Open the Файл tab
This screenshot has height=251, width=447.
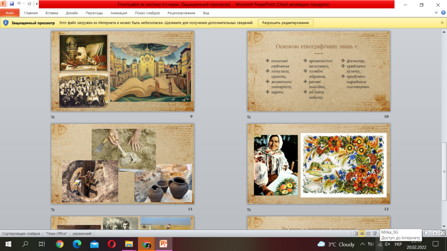coord(10,13)
